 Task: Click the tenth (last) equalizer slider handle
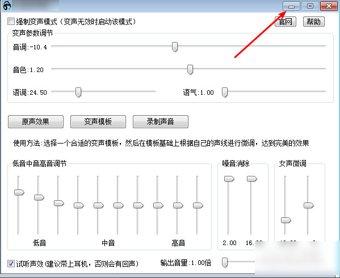pos(198,205)
